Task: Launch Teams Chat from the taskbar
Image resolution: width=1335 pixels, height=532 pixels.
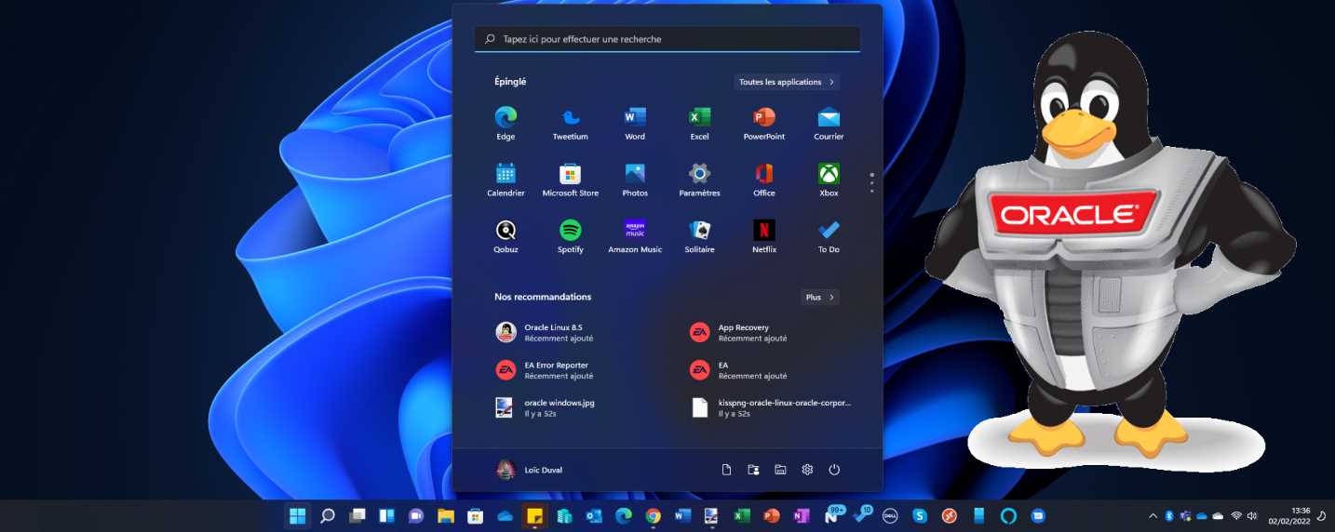Action: [x=416, y=515]
